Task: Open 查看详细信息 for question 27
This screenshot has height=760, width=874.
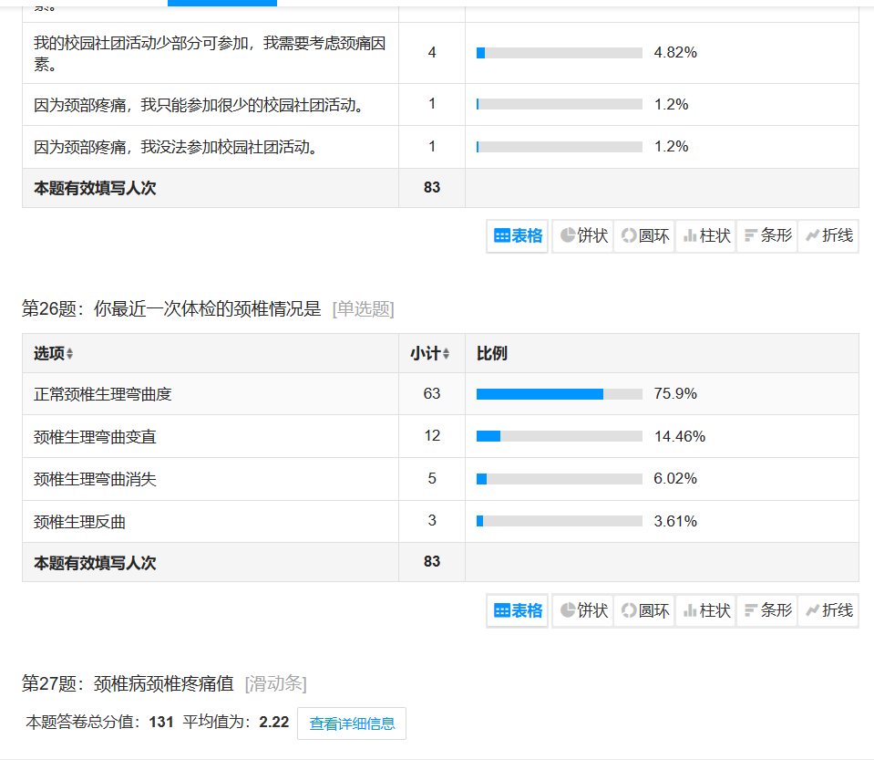Action: [x=352, y=724]
